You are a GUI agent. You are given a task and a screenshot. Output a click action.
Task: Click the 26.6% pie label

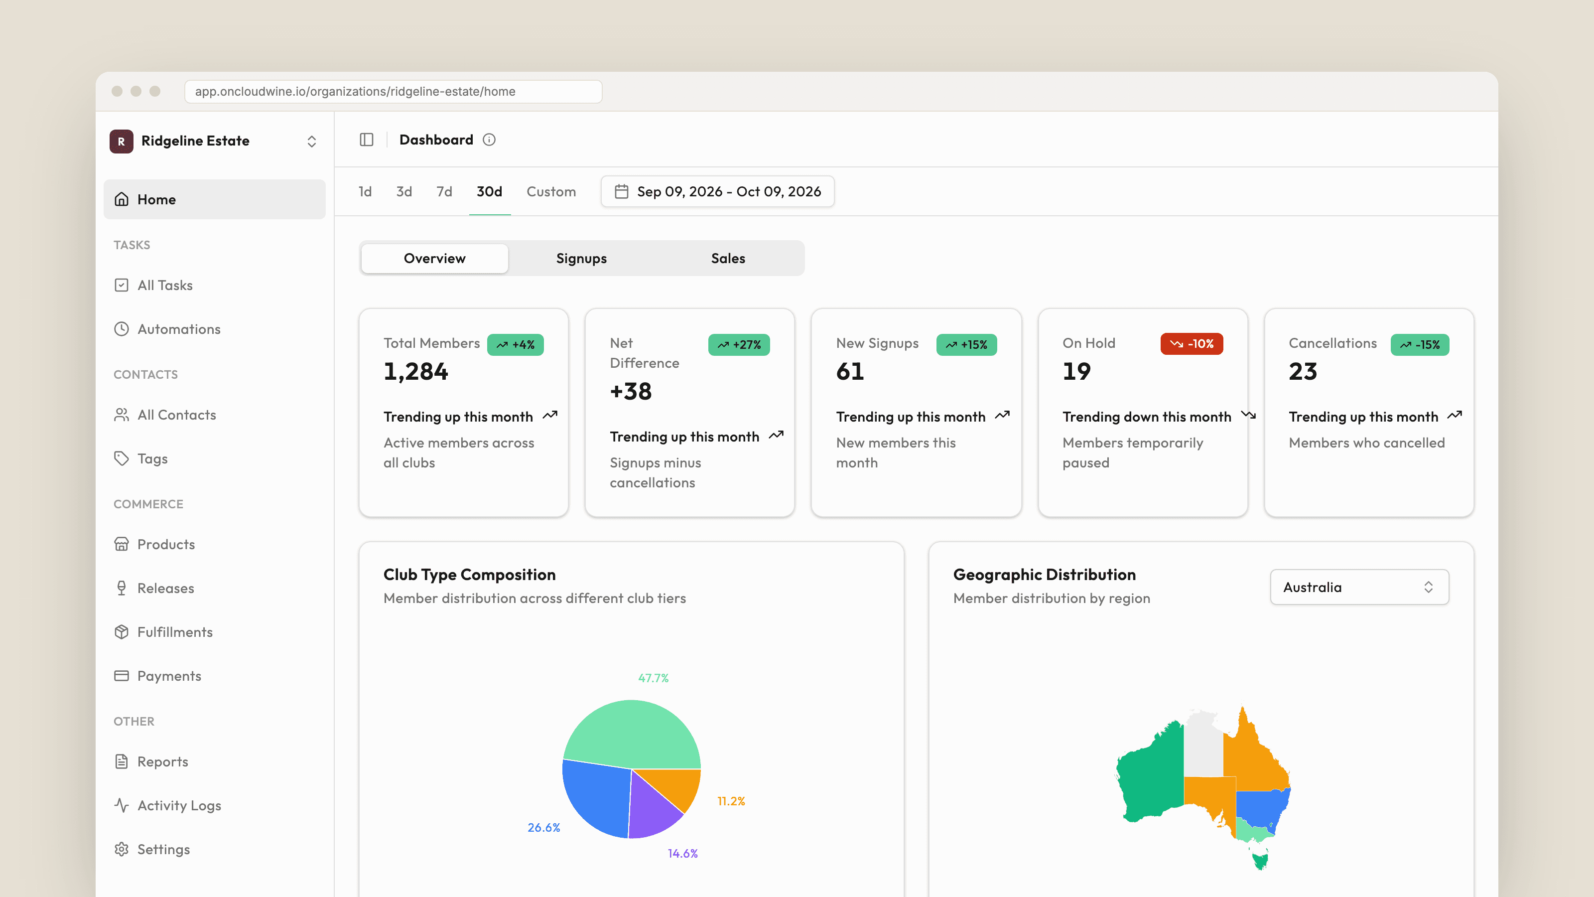click(x=544, y=828)
